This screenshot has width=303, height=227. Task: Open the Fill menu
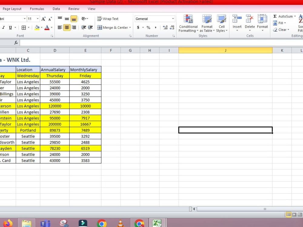pyautogui.click(x=279, y=23)
